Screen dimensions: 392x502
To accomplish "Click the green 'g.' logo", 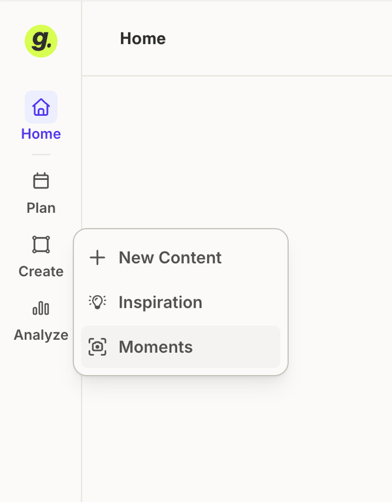I will 41,41.
